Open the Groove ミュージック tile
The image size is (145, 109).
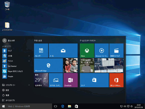pos(102,50)
